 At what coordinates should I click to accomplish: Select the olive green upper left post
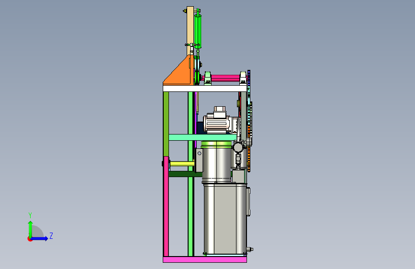[x=166, y=124]
